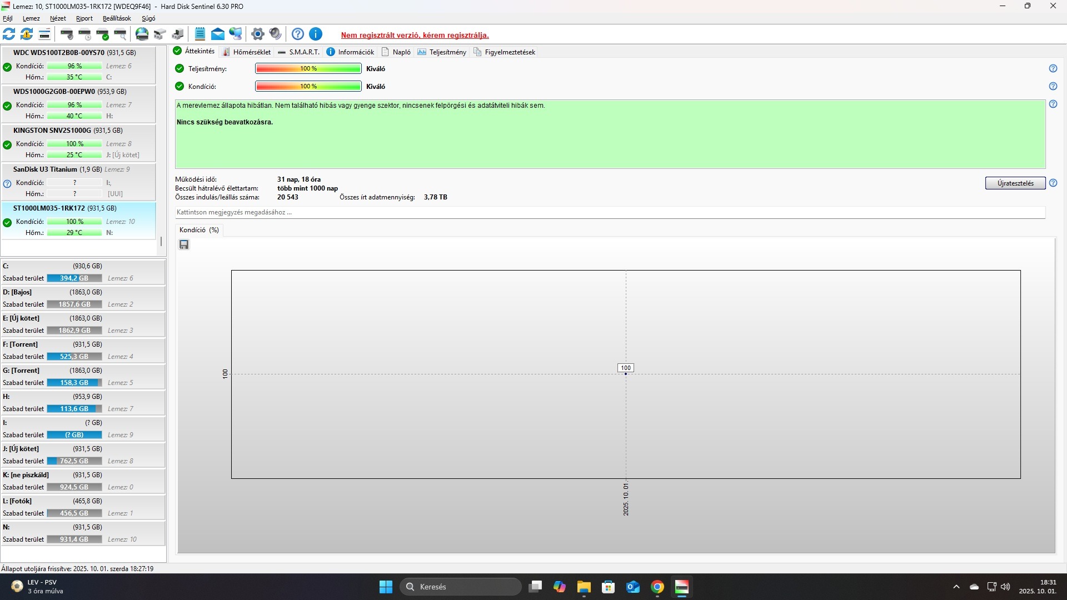
Task: Click the help icon beside Teljesítmény bar
Action: (x=1053, y=68)
